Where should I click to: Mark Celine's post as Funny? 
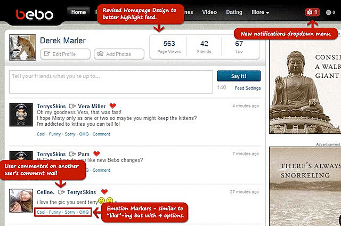click(x=55, y=212)
